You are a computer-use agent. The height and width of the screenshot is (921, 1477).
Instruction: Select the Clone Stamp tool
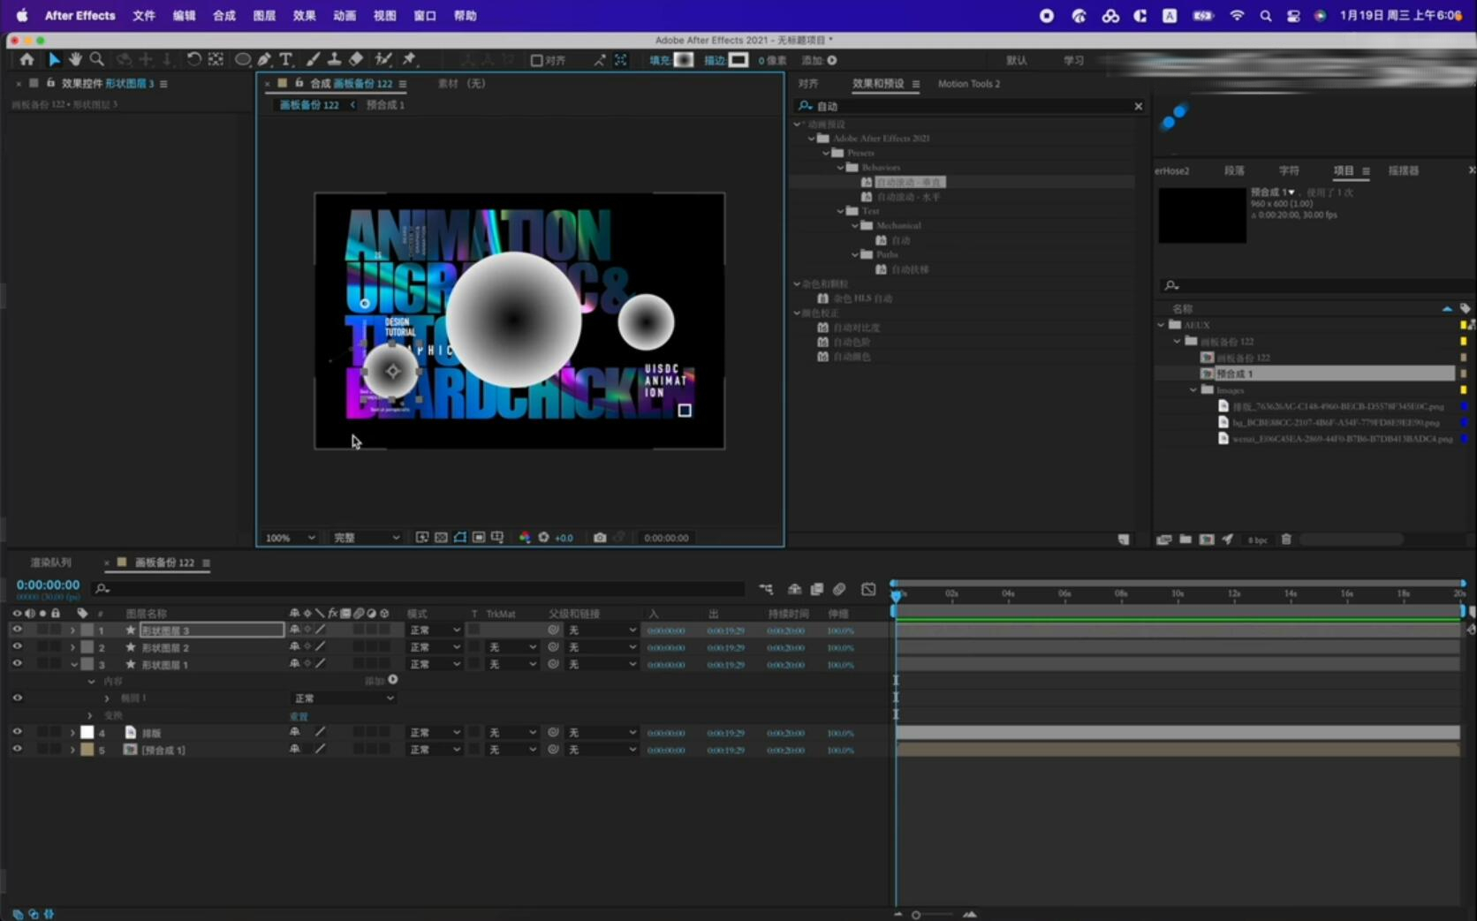click(334, 59)
